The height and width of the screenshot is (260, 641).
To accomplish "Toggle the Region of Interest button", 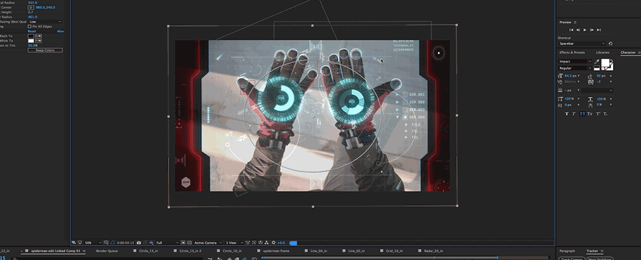I will (183, 242).
